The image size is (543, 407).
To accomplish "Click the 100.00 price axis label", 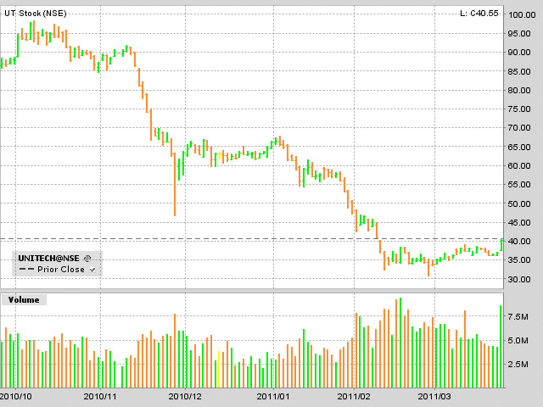I will (x=522, y=15).
